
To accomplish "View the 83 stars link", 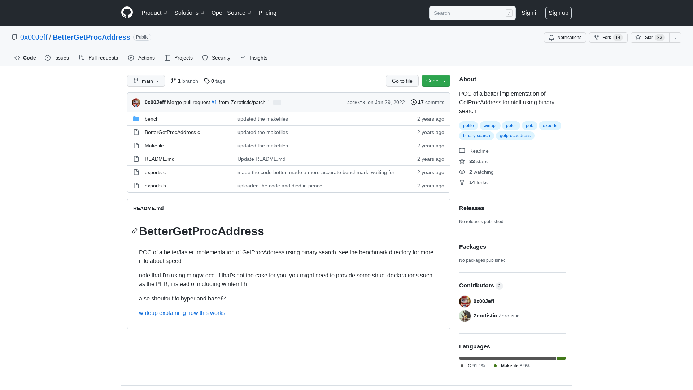I will coord(474,161).
